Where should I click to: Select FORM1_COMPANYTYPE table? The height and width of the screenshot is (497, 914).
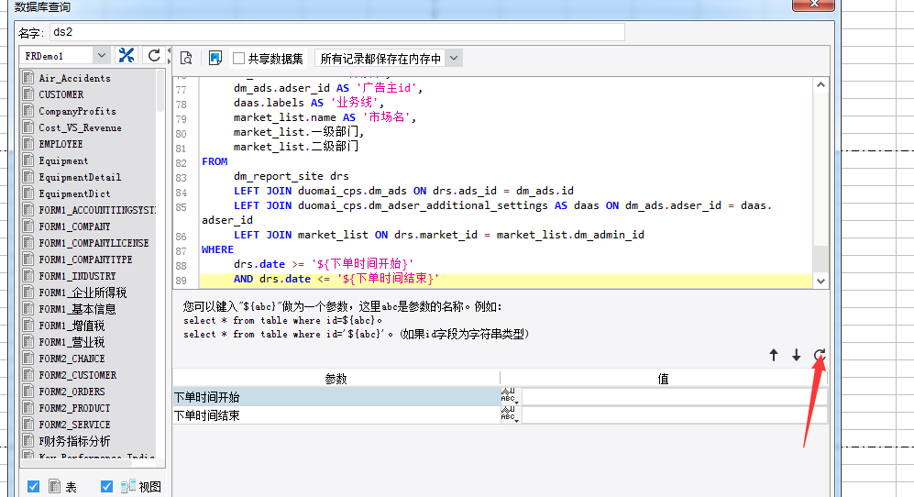pyautogui.click(x=85, y=259)
